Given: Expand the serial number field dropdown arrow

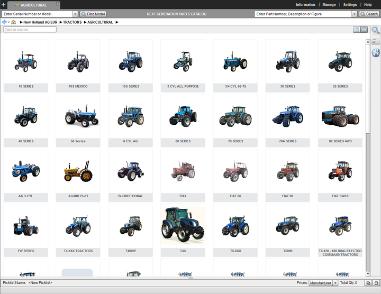Looking at the screenshot, I should 75,14.
